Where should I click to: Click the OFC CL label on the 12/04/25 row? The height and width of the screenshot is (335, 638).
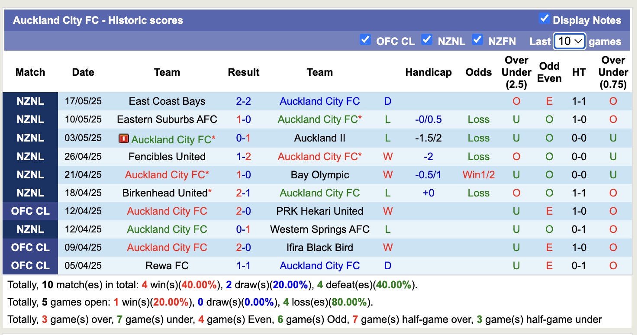[30, 211]
